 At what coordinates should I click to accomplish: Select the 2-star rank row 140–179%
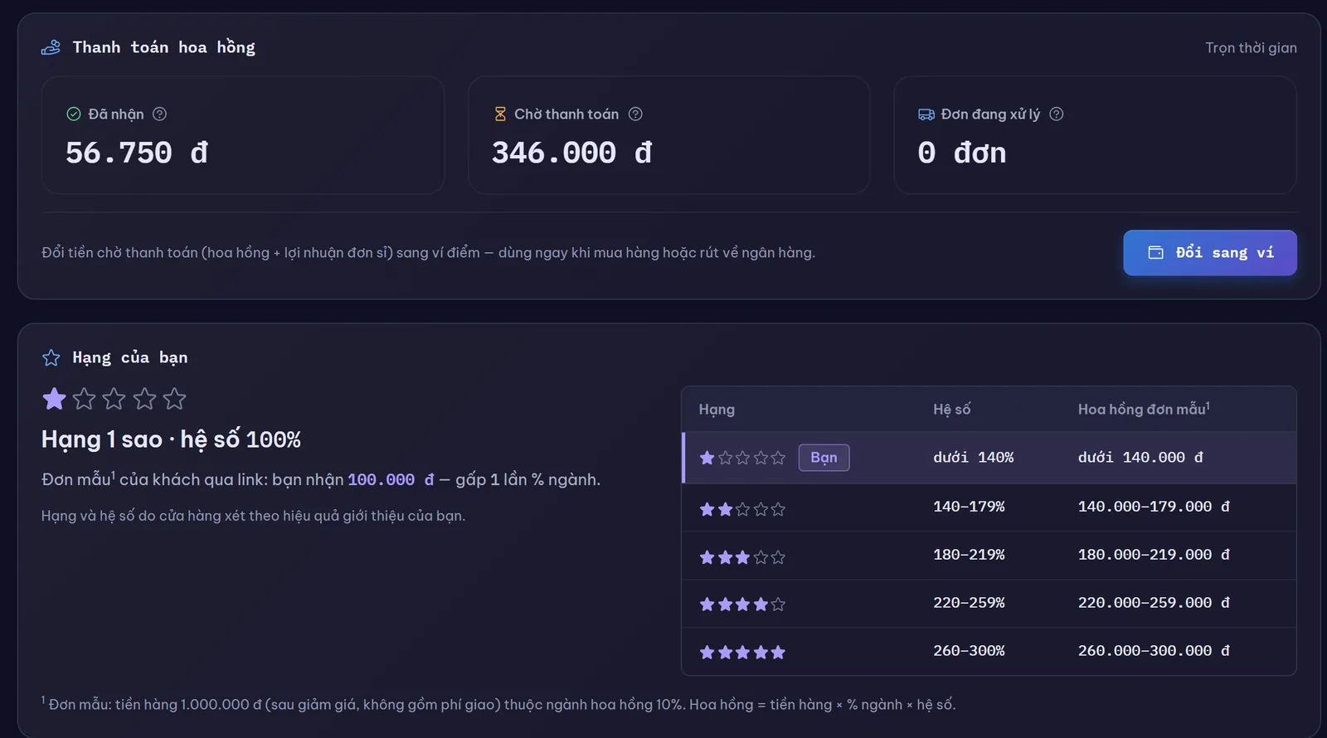point(989,507)
